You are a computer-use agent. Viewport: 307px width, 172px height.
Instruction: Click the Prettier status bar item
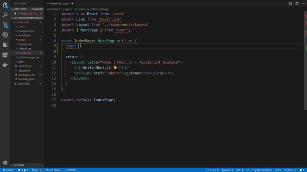290,170
